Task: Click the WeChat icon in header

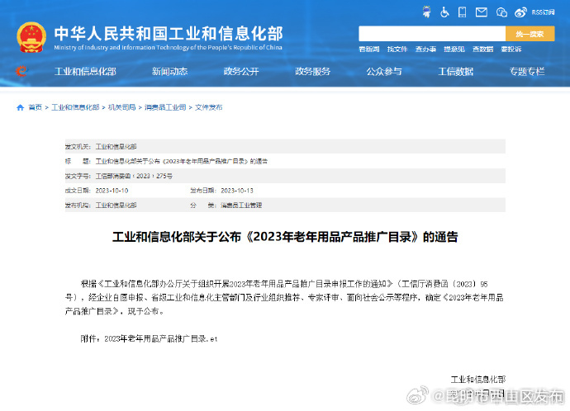Action: [x=501, y=12]
